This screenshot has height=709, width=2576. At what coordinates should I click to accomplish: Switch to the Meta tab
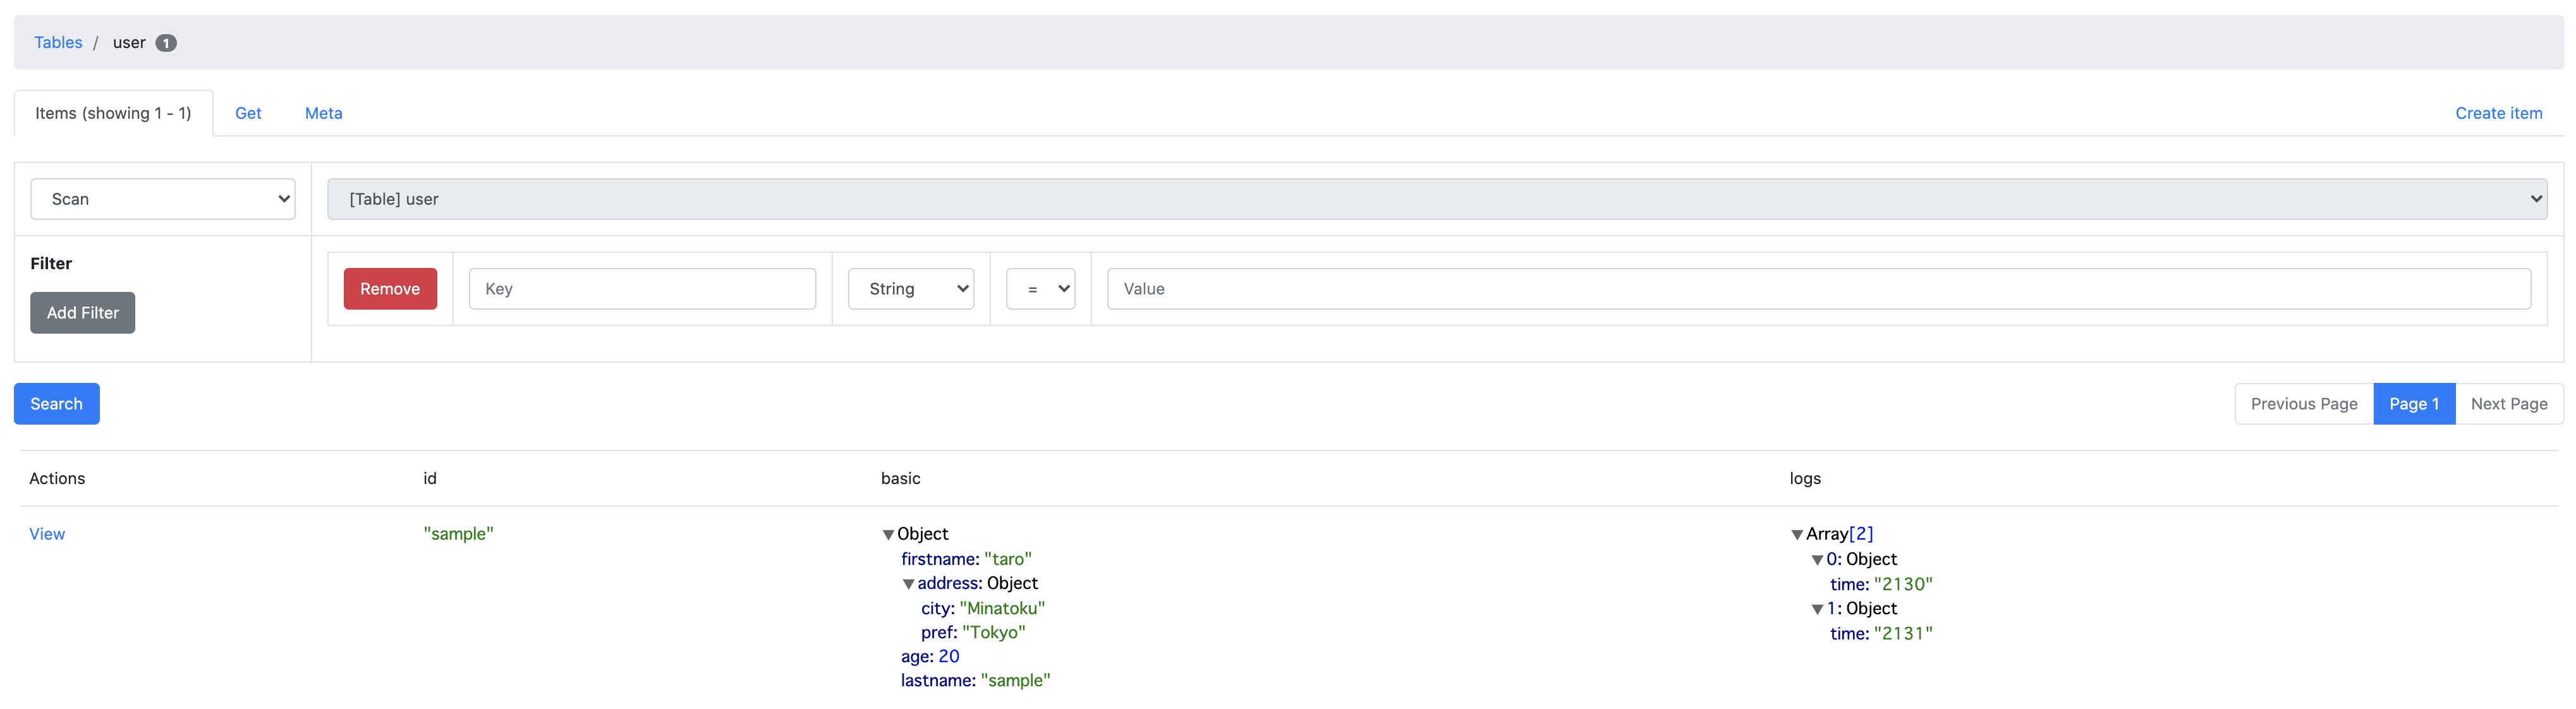coord(323,113)
